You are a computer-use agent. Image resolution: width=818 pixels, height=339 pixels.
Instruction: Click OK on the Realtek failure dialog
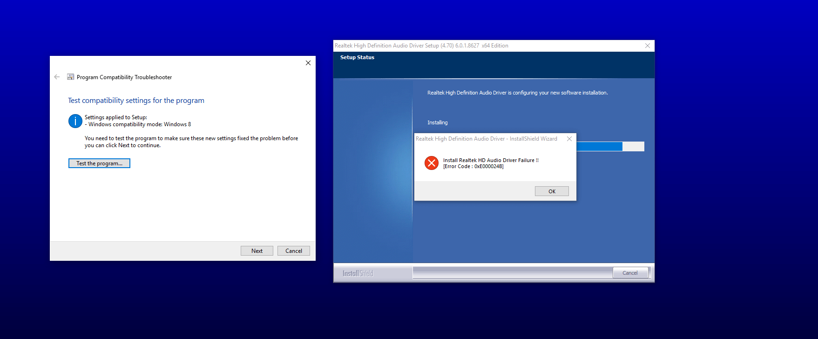point(552,191)
